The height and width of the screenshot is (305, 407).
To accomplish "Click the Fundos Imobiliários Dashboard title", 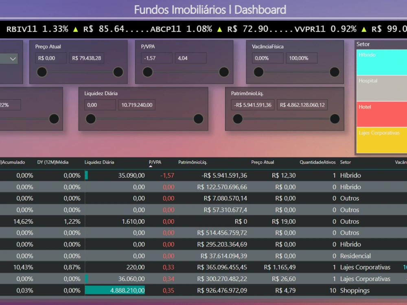I will click(210, 10).
